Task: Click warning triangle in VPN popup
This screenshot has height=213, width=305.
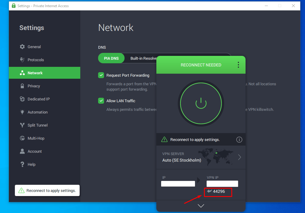Action: tap(164, 139)
